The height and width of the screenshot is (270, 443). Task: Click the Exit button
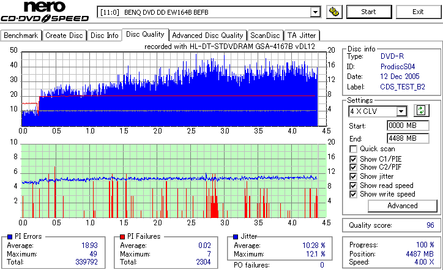(x=418, y=12)
